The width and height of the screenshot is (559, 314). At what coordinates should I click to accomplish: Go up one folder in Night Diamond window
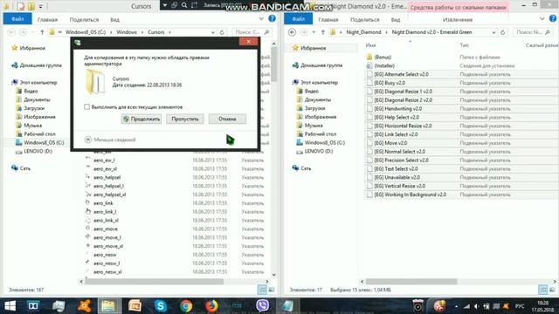click(x=323, y=32)
